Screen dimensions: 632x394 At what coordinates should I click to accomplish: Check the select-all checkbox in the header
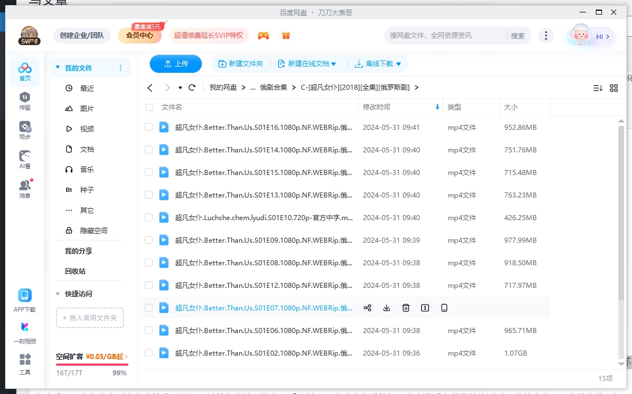click(148, 107)
